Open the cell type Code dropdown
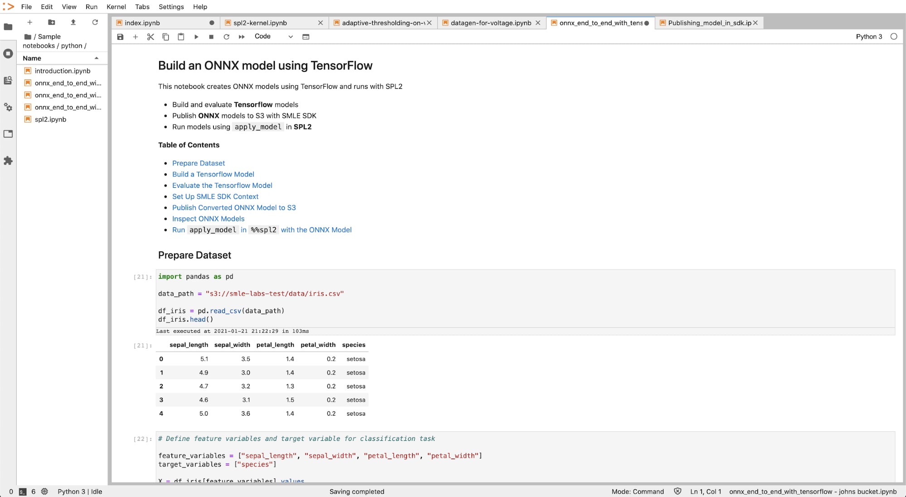 pos(274,37)
